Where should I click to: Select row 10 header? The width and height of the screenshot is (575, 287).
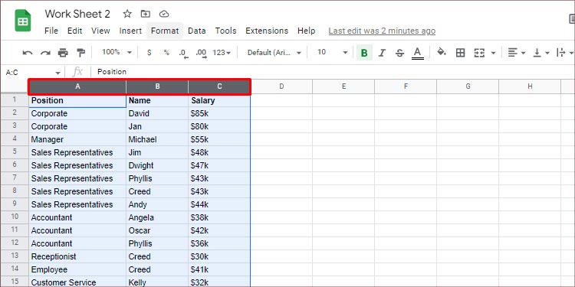coord(15,217)
